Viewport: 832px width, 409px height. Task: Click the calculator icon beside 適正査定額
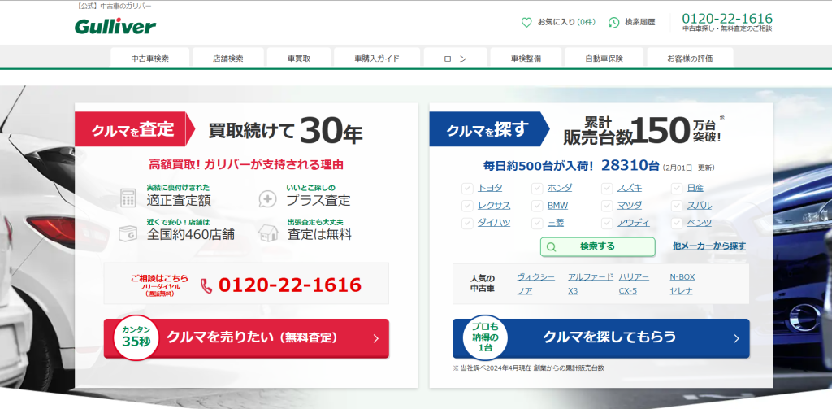[x=128, y=198]
